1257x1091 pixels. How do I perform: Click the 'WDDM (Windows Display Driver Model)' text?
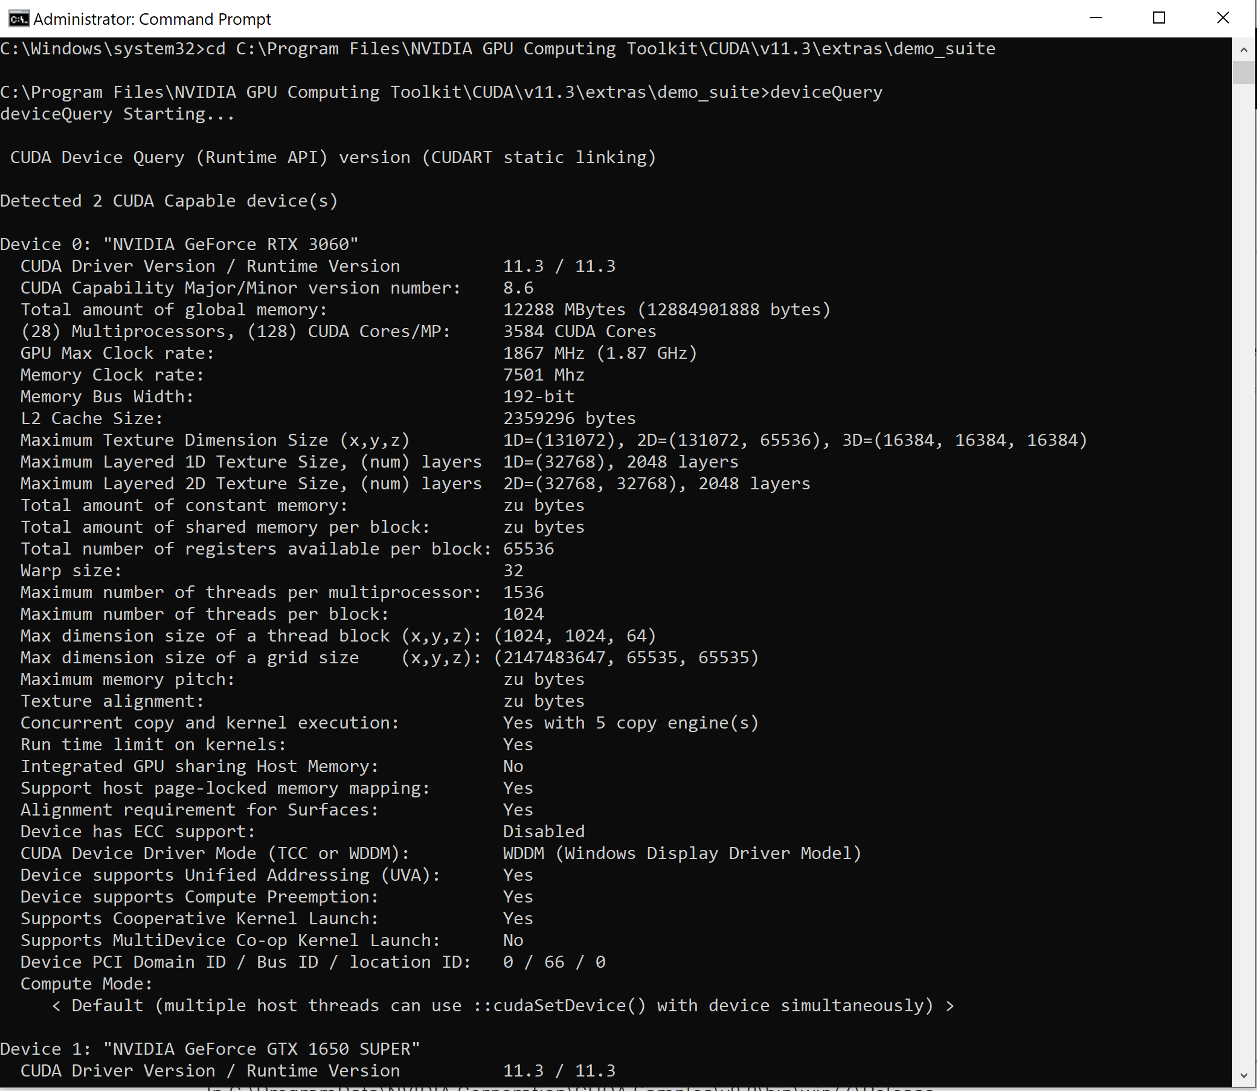tap(682, 854)
